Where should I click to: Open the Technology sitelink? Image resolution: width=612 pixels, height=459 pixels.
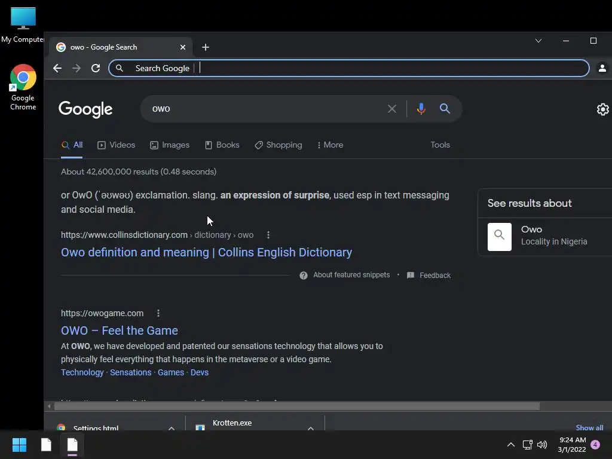tap(82, 372)
